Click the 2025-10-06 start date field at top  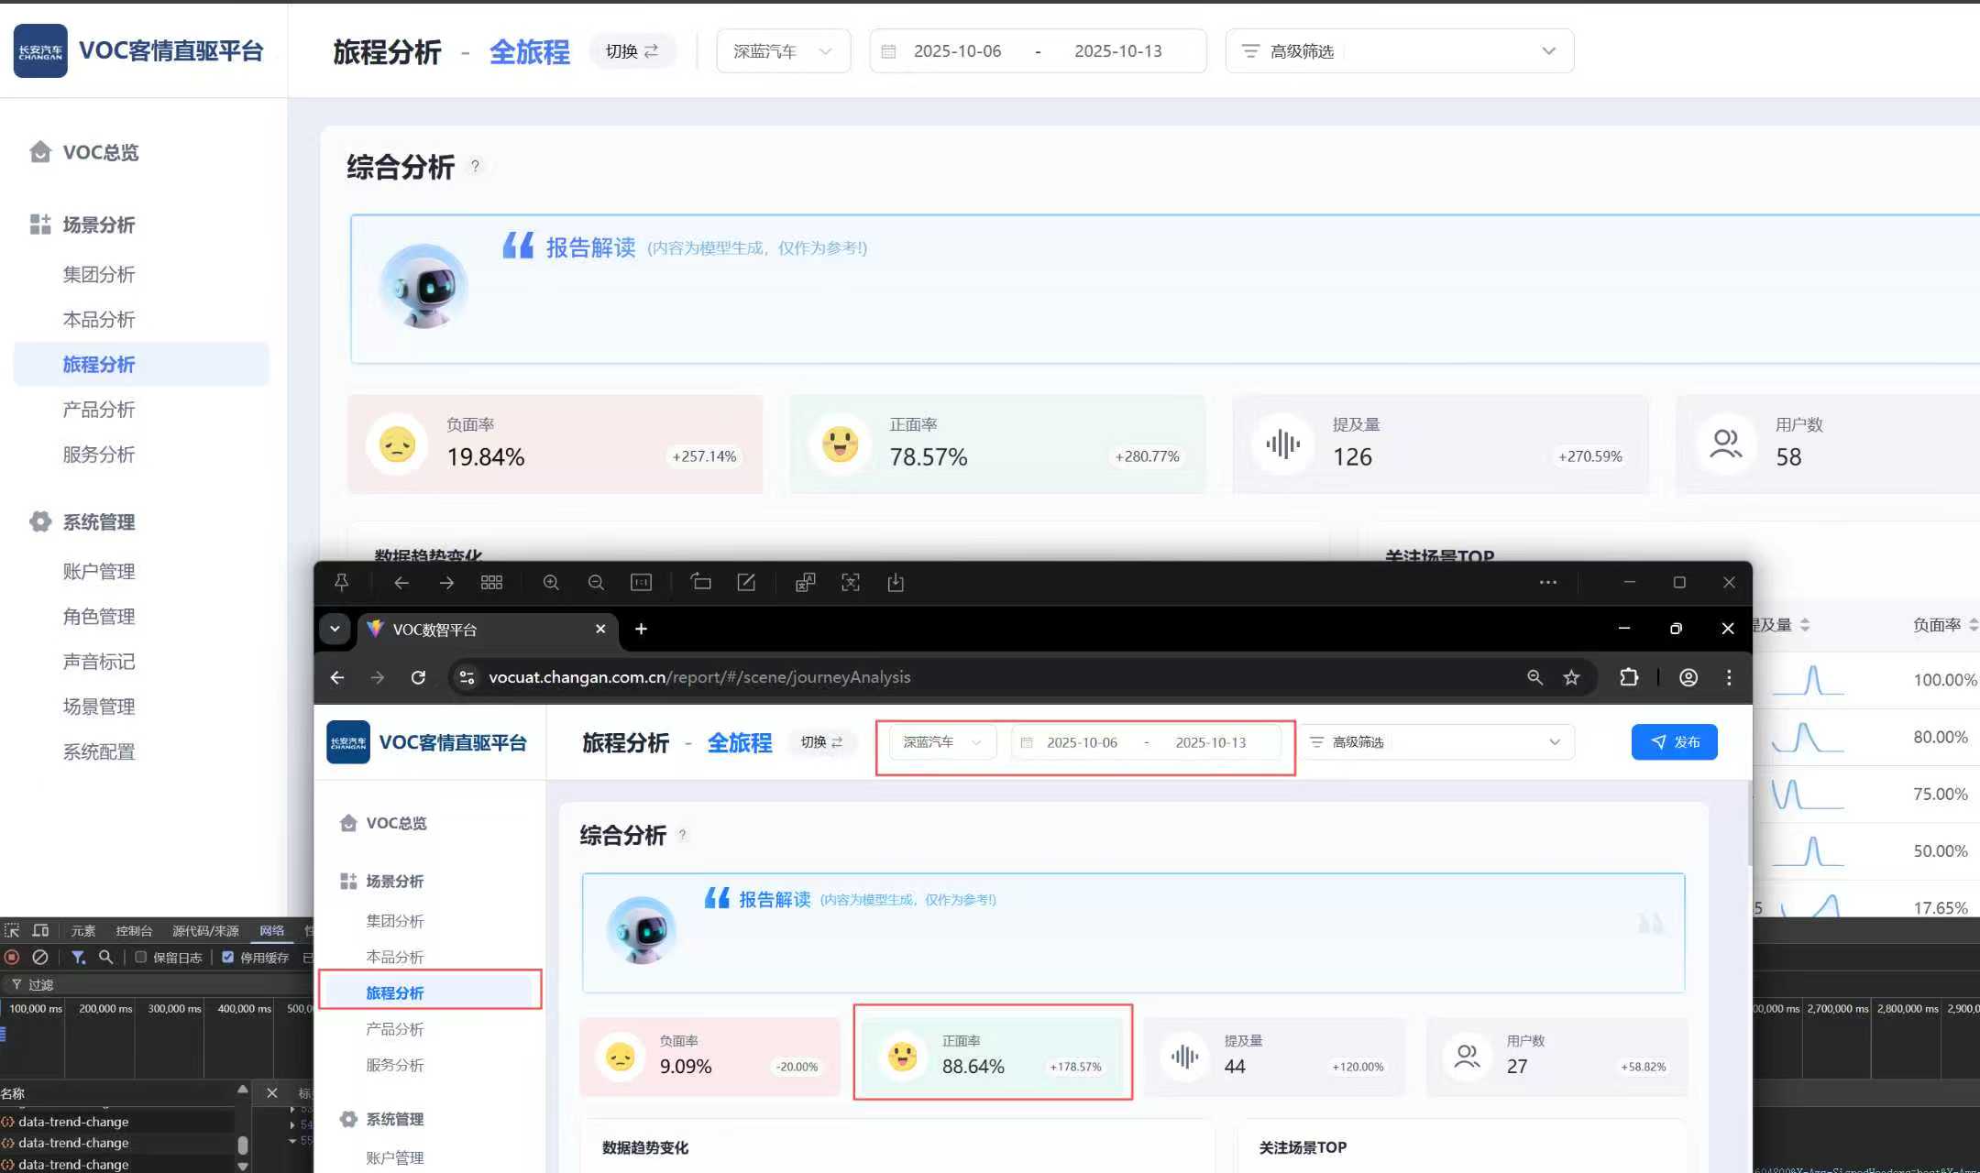point(957,51)
